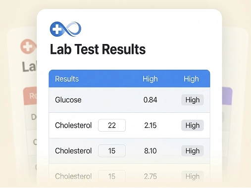The height and width of the screenshot is (188, 251).
Task: Click the first input field showing 15
Action: tap(112, 151)
